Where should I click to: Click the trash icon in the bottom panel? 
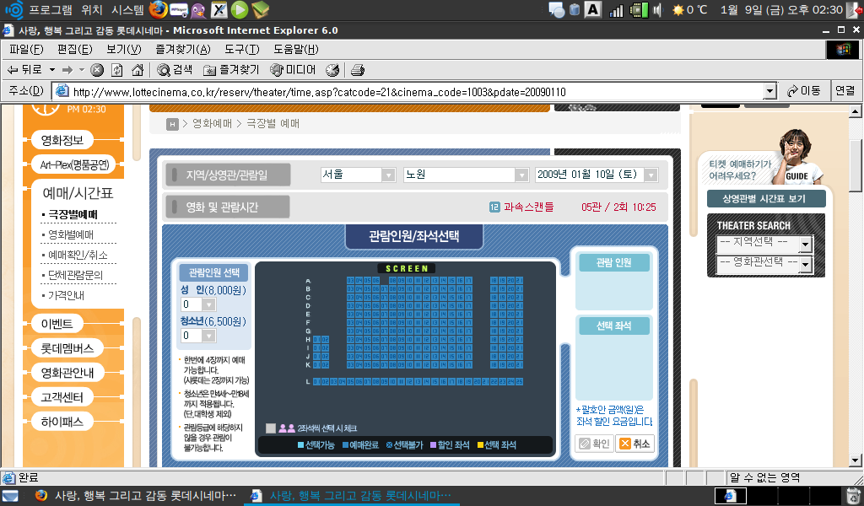854,496
